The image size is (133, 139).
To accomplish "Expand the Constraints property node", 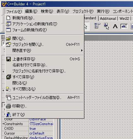I will click(x=3, y=124).
